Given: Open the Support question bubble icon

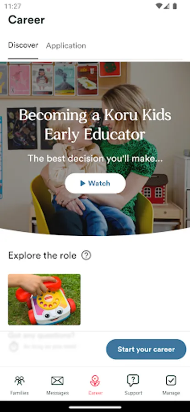Looking at the screenshot, I should [x=133, y=380].
